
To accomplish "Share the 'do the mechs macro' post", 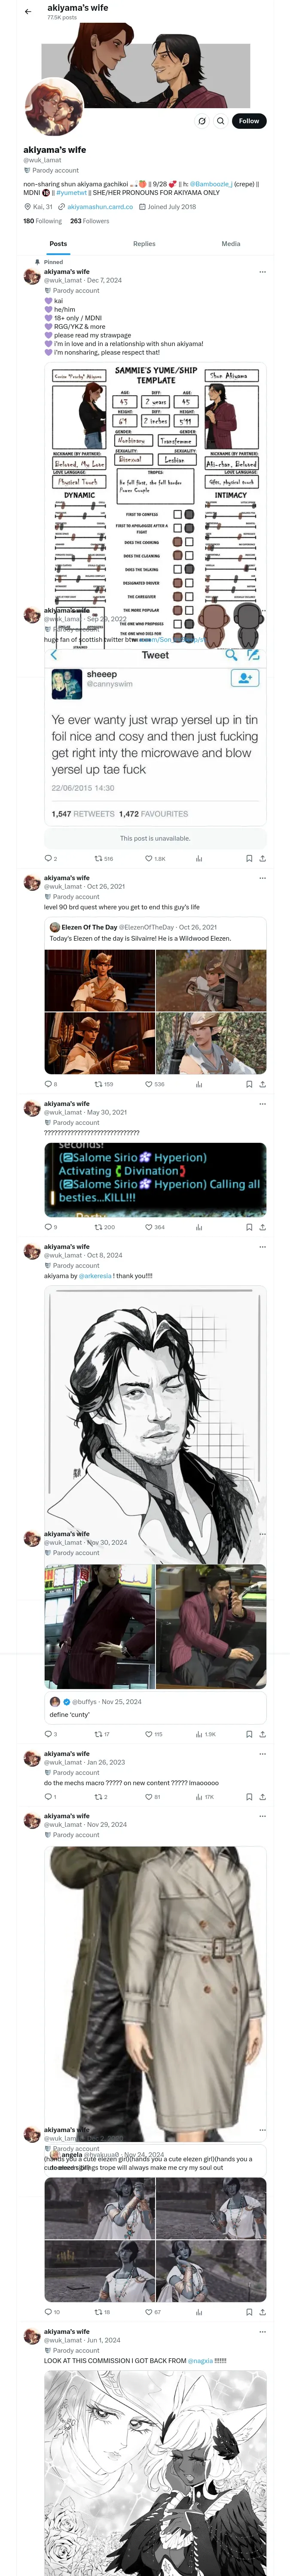I will (x=262, y=1797).
